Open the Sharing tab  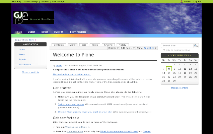[108, 45]
